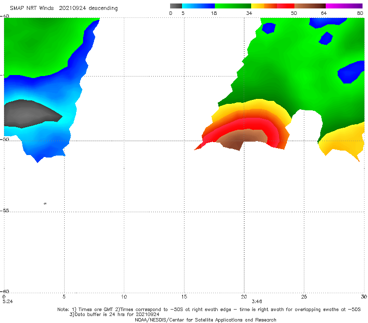368x323 pixels.
Task: Click the brown high-wind core region
Action: (242, 139)
